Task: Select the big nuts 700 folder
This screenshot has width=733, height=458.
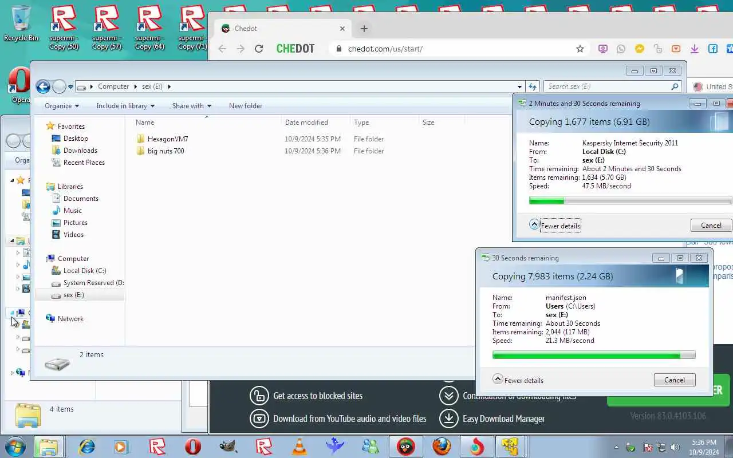Action: 165,151
